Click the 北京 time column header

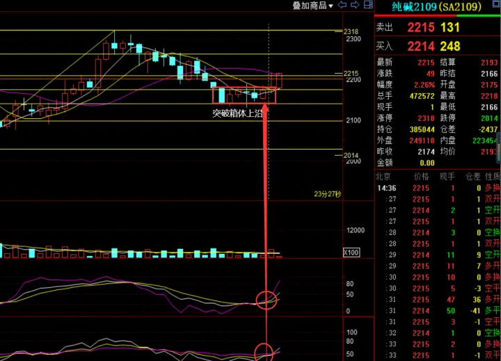coord(384,177)
